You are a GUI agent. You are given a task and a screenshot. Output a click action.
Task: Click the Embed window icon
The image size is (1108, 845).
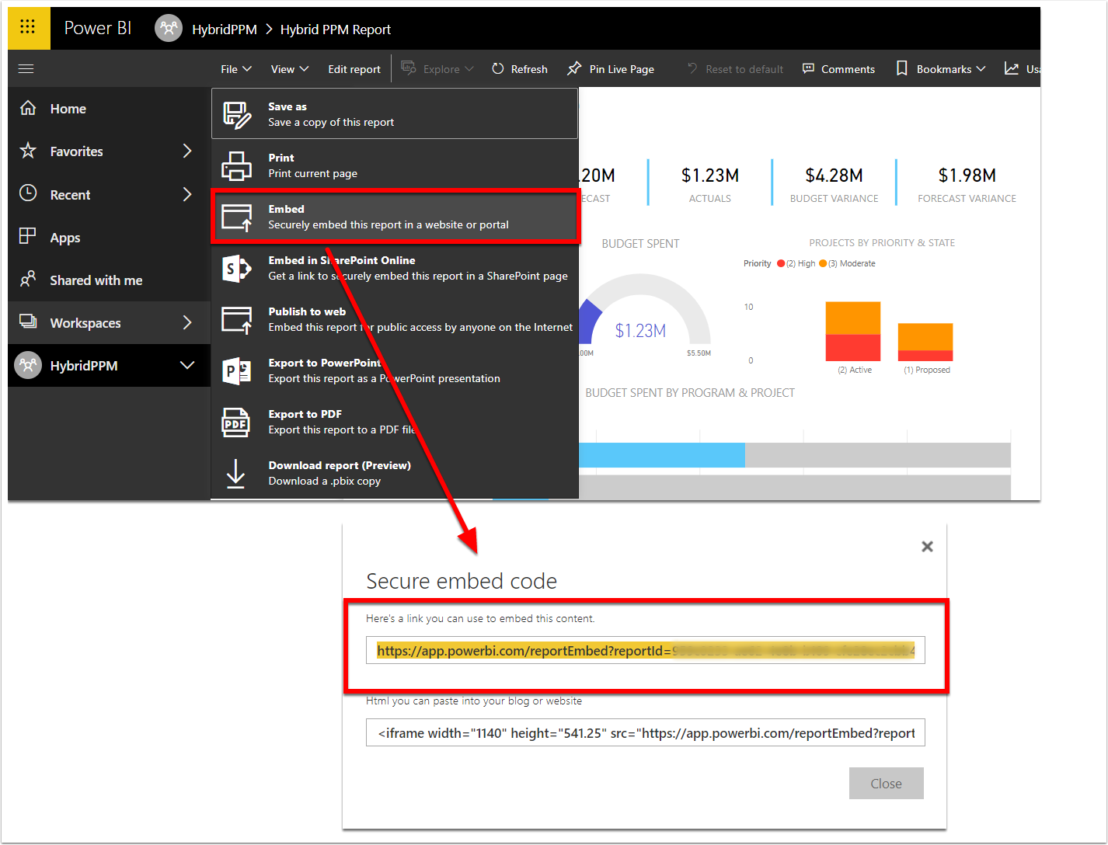[x=236, y=217]
